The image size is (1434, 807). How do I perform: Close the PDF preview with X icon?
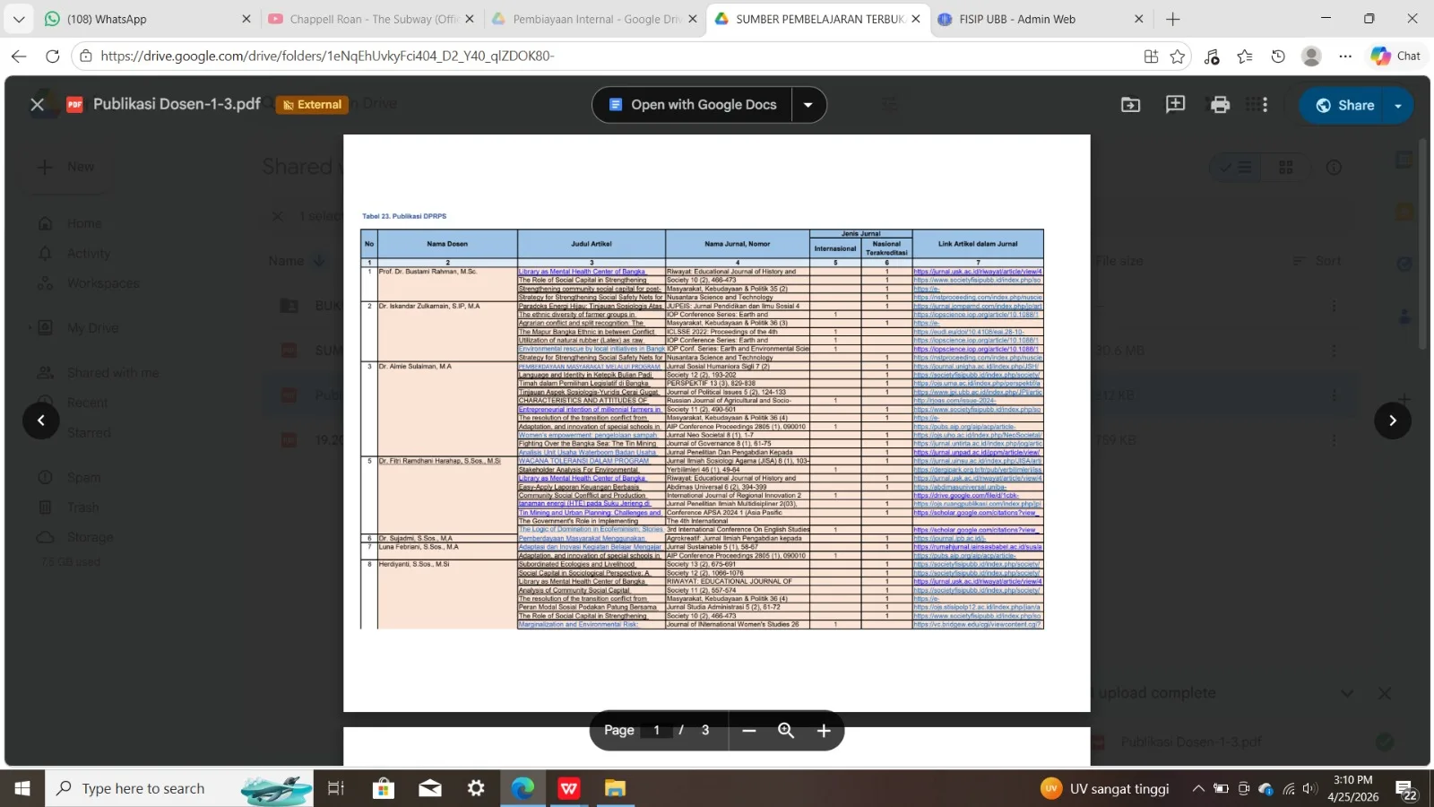37,105
